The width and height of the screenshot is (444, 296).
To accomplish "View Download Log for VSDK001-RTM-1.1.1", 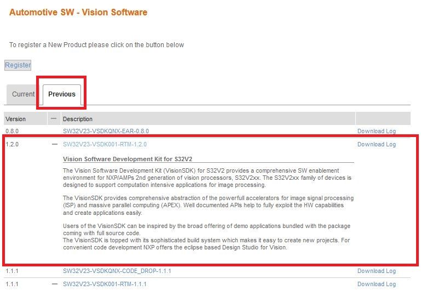I will [x=376, y=284].
